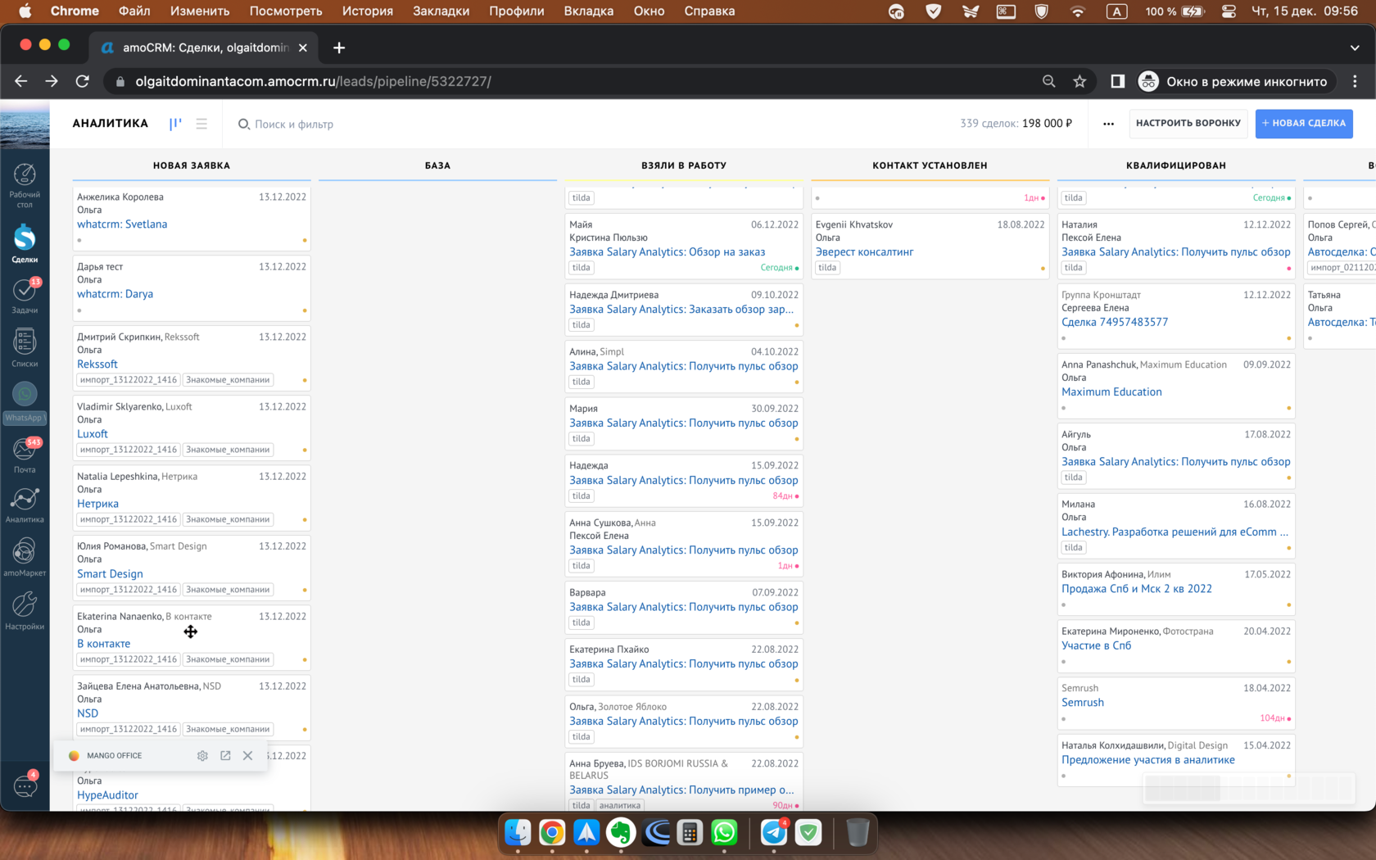Open Продажа Спб и Мск 2 кв 2022
The image size is (1376, 860).
(x=1137, y=589)
